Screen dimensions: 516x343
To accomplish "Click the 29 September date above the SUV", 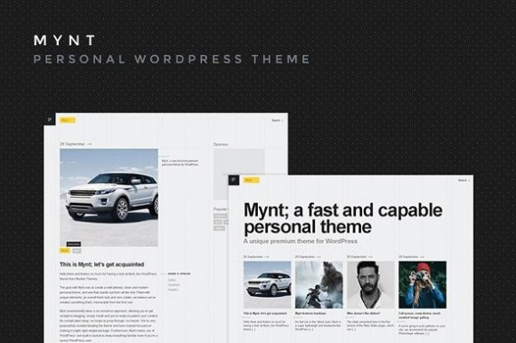I will point(72,144).
